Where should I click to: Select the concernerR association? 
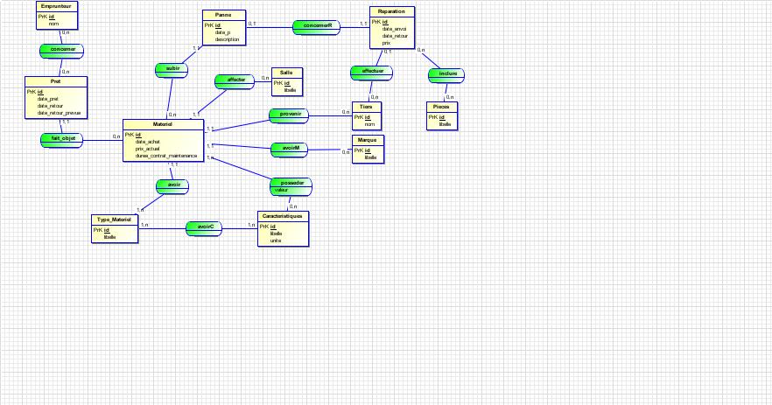[317, 26]
